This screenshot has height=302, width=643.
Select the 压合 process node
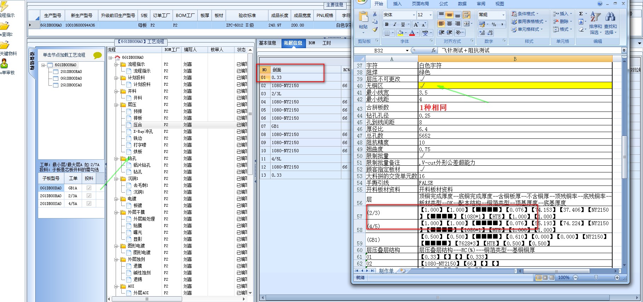click(x=138, y=125)
